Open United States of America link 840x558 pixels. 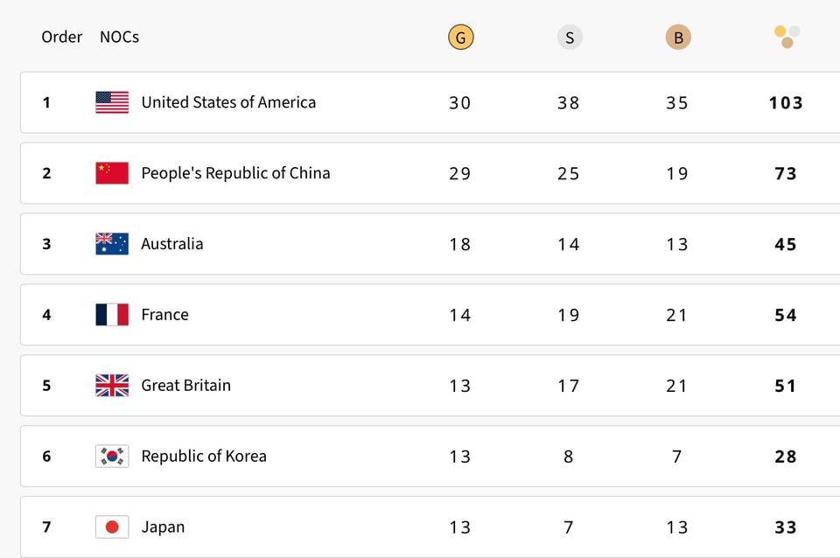(228, 102)
